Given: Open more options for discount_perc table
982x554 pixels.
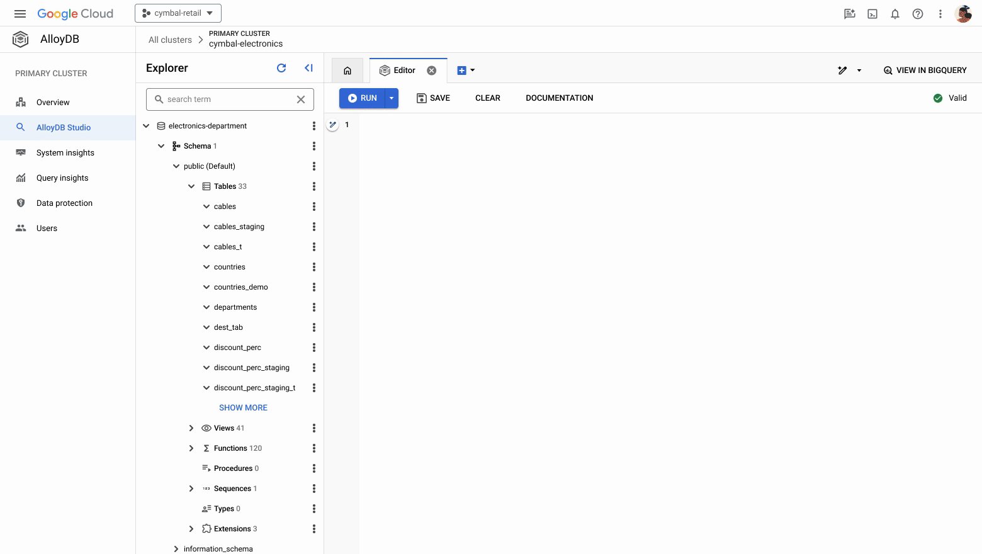Looking at the screenshot, I should point(314,348).
